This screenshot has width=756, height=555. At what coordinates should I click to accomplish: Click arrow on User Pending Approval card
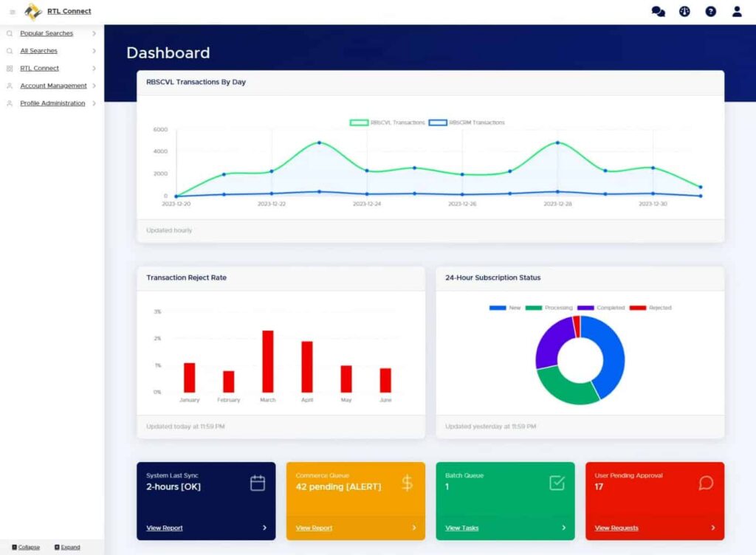pyautogui.click(x=713, y=528)
